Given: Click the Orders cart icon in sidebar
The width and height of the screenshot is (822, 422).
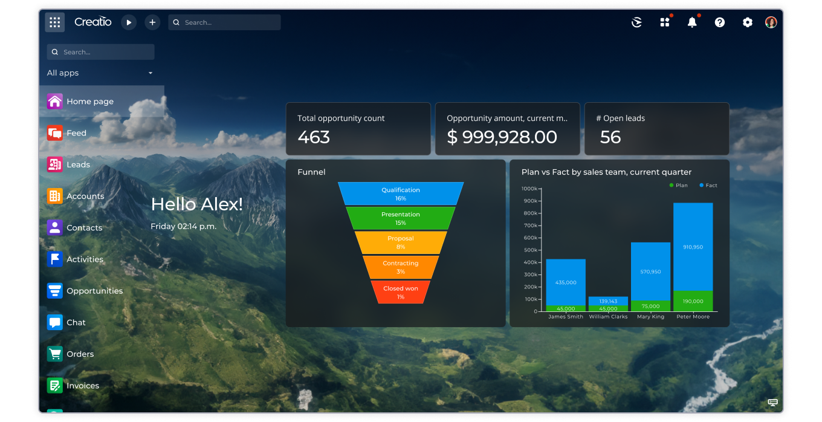Looking at the screenshot, I should [x=54, y=354].
